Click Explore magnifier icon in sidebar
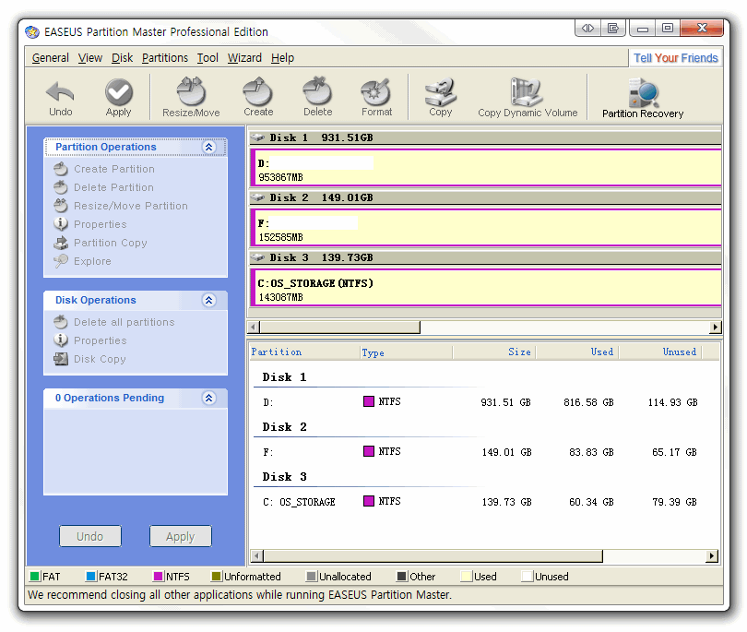747x632 pixels. [x=61, y=261]
